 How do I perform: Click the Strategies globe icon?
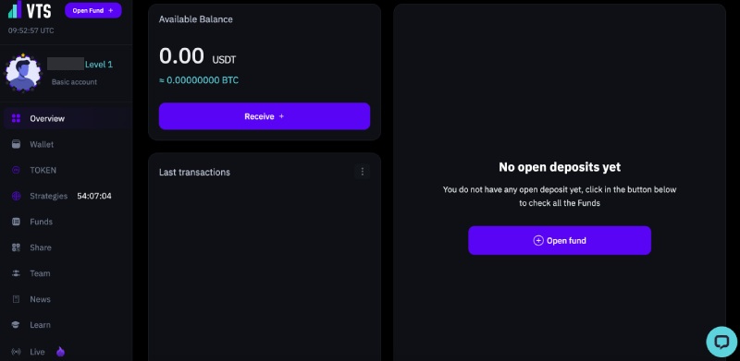coord(16,196)
